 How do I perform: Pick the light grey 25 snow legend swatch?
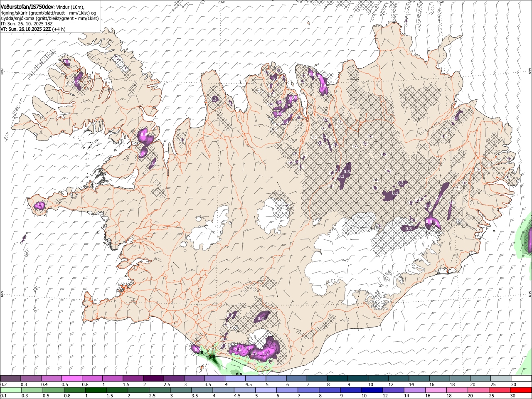(501, 379)
